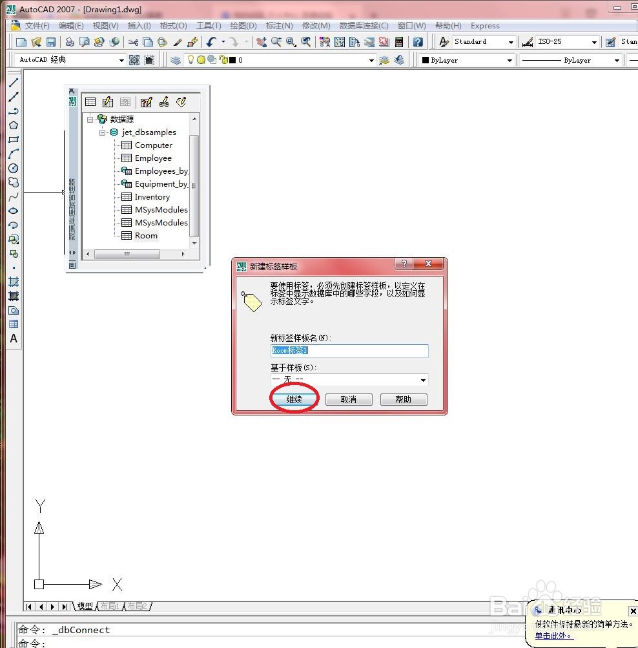The width and height of the screenshot is (638, 648).
Task: Open the 编辑(E) menu
Action: click(x=71, y=26)
